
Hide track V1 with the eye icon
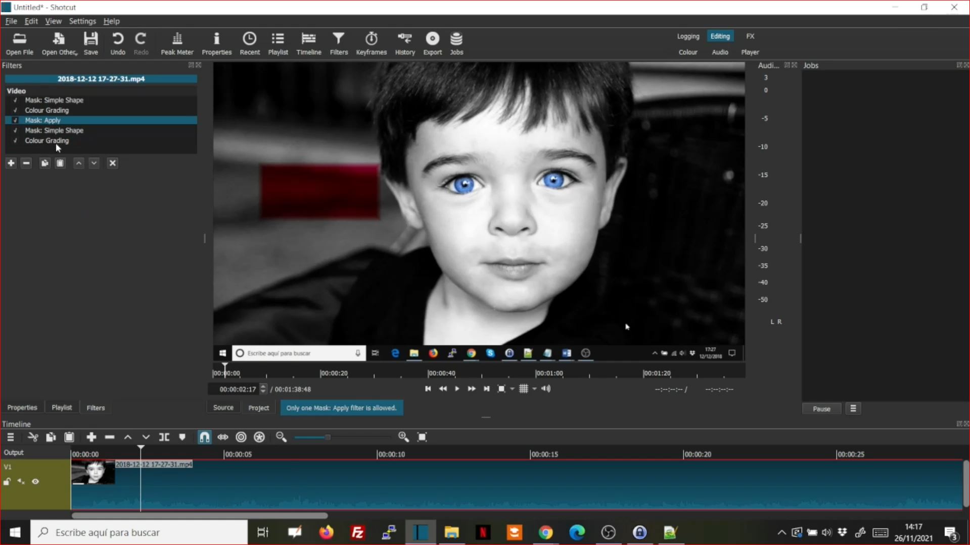click(35, 481)
